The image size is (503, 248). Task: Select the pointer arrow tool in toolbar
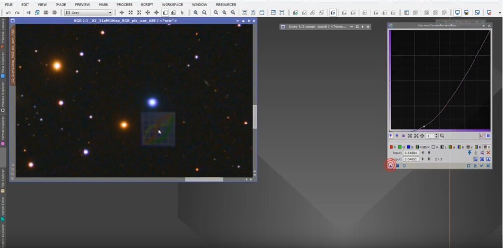point(182,13)
